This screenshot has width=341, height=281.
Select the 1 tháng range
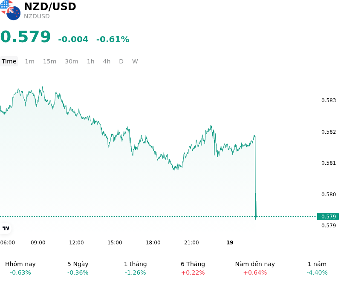click(x=135, y=268)
